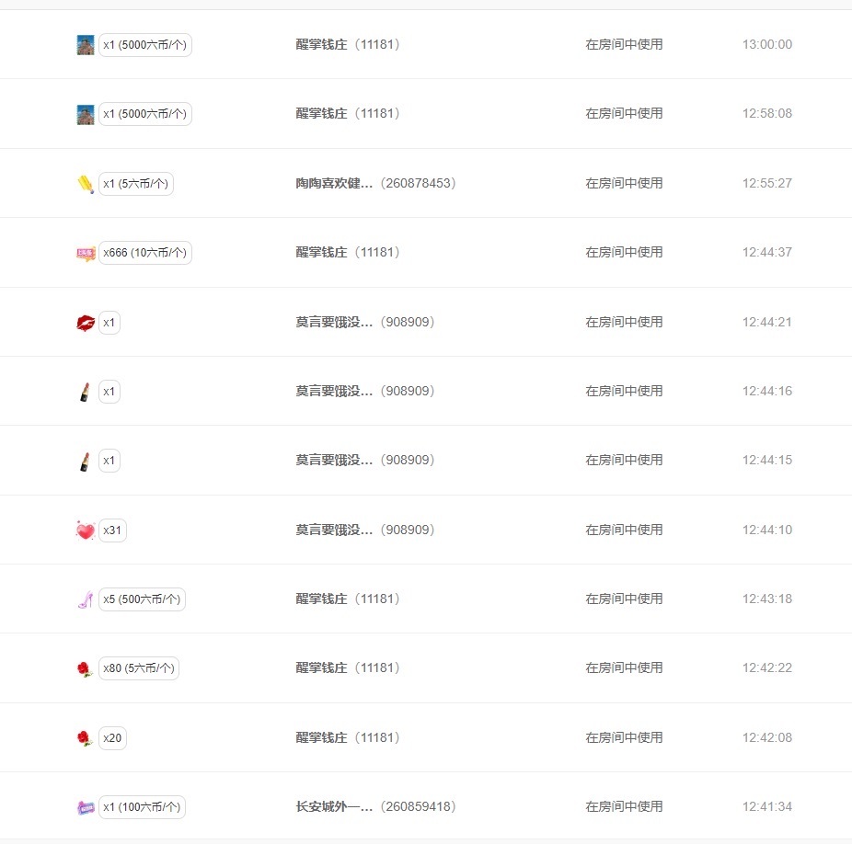Viewport: 852px width, 844px height.
Task: Open user 莫言要饿没… (908909) at 12:44:10
Action: coord(365,530)
